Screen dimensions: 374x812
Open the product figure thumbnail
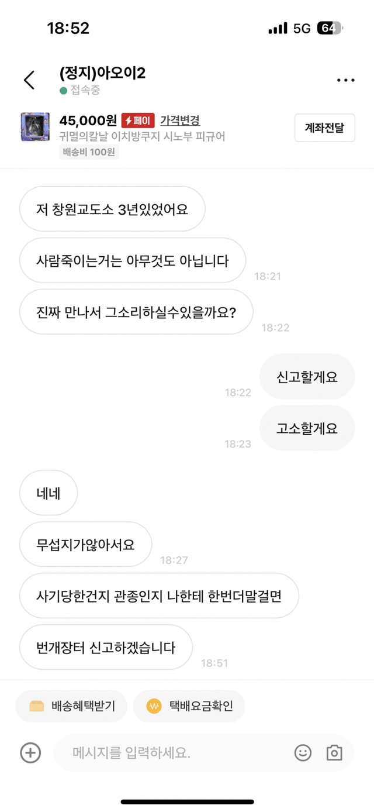coord(35,128)
